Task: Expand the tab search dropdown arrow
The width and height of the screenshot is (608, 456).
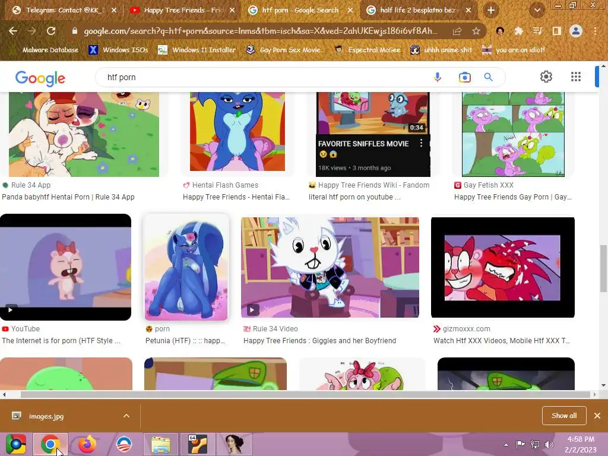Action: pyautogui.click(x=537, y=11)
